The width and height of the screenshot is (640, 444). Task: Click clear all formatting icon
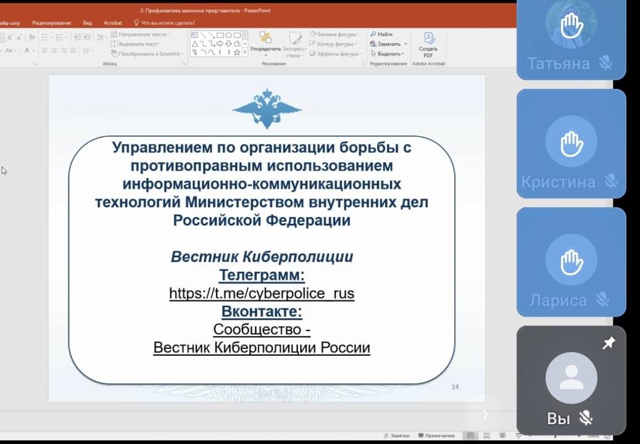(32, 37)
